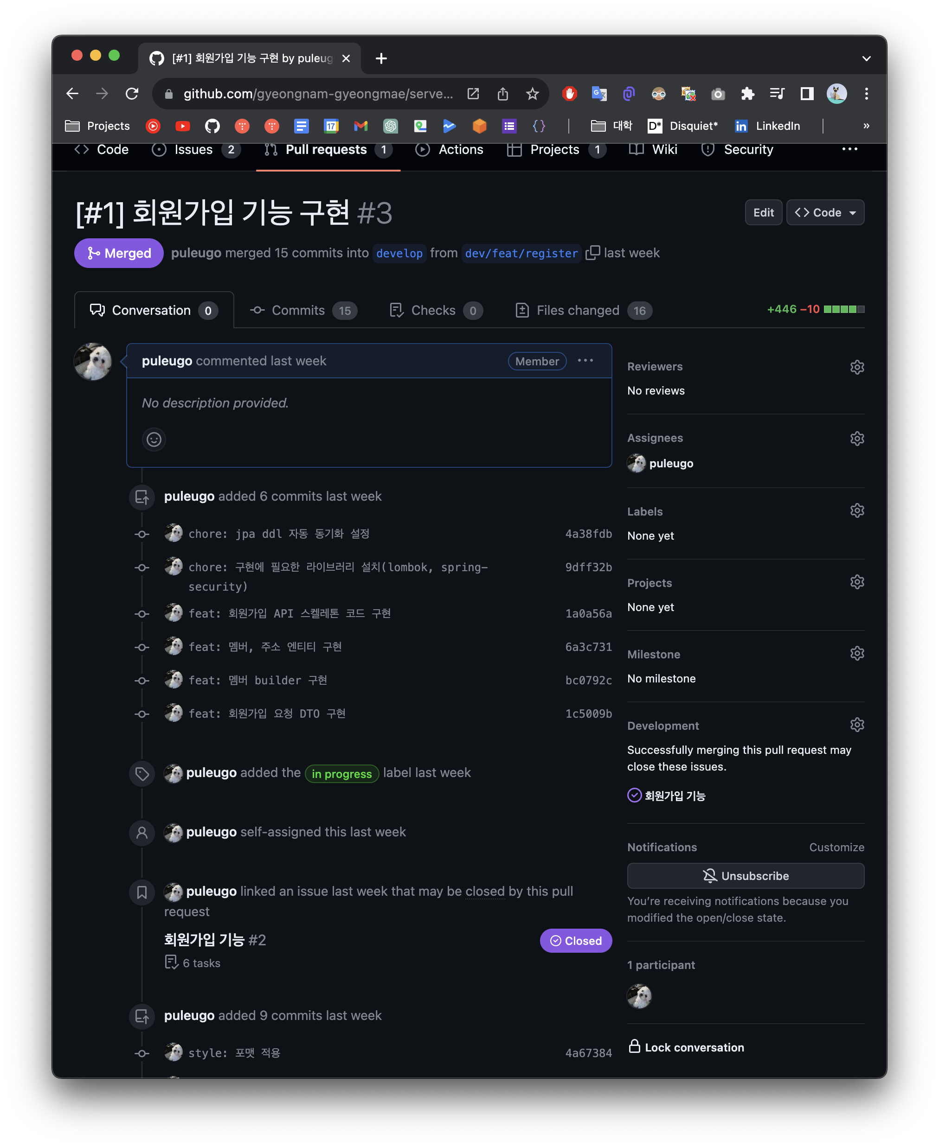Toggle the browser side panel
Viewport: 939px width, 1147px height.
click(x=806, y=94)
